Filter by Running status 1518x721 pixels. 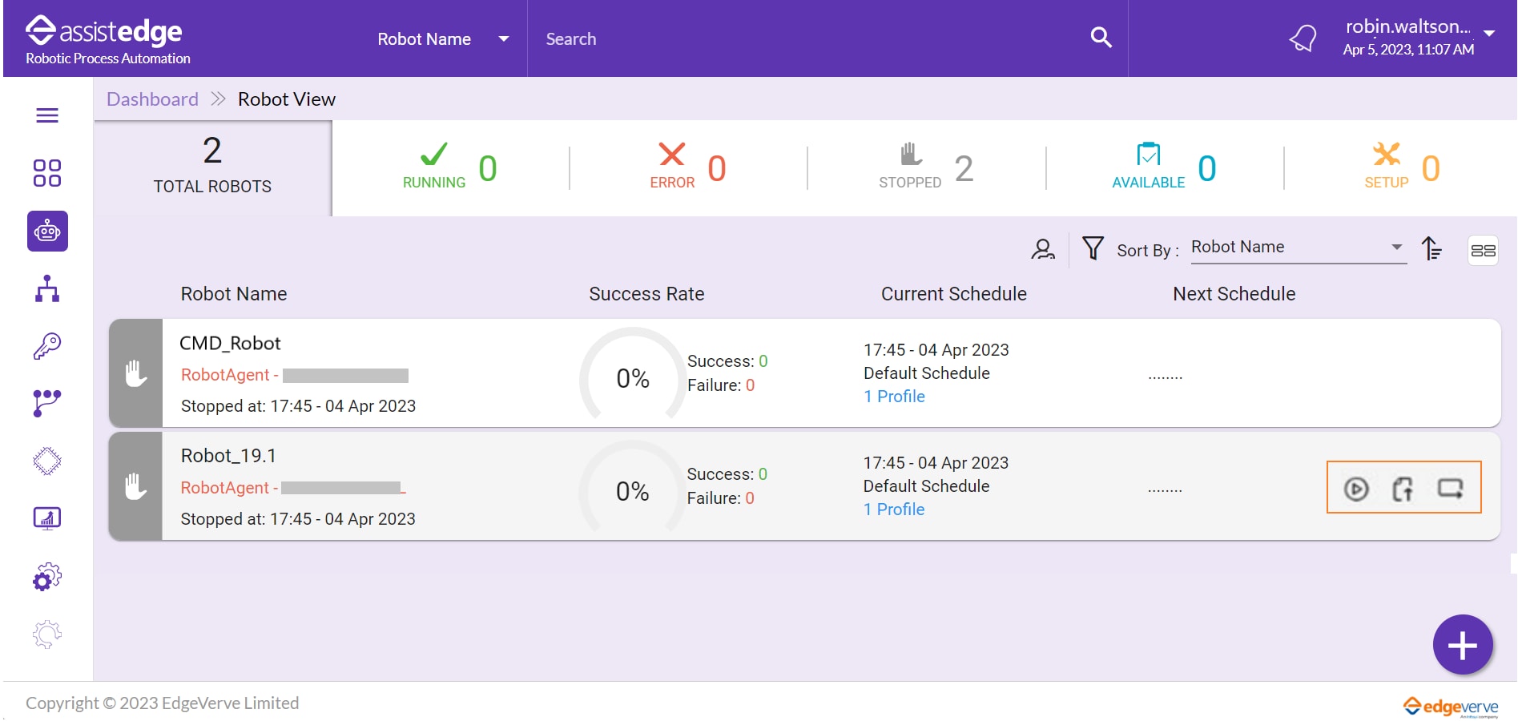click(450, 167)
